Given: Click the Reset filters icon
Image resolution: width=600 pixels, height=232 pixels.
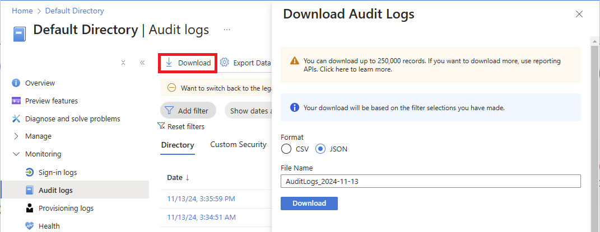Looking at the screenshot, I should coord(161,126).
